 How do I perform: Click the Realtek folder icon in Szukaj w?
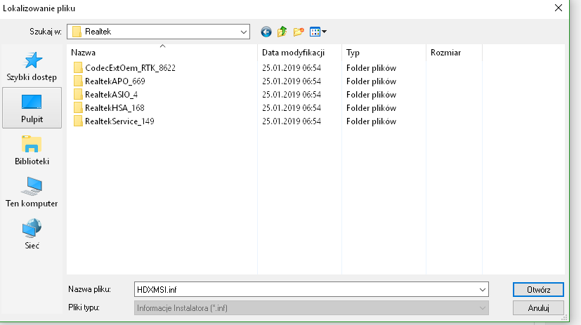pos(77,32)
